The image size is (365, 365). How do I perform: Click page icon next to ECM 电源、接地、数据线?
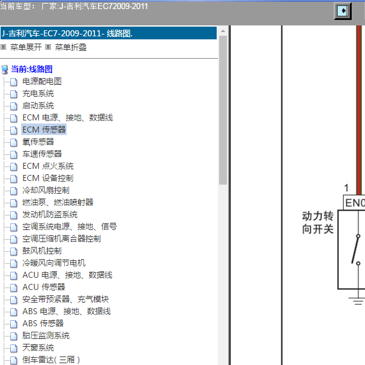[14, 118]
